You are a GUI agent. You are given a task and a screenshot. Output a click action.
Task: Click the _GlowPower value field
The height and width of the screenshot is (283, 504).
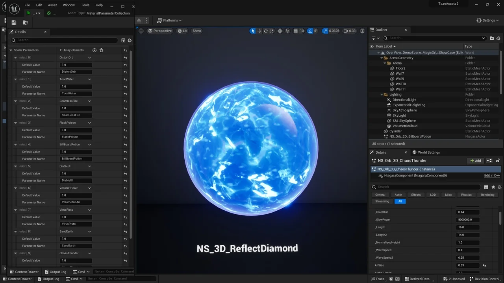pos(467,220)
